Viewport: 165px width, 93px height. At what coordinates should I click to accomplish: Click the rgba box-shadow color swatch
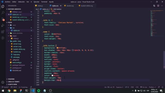73,50
